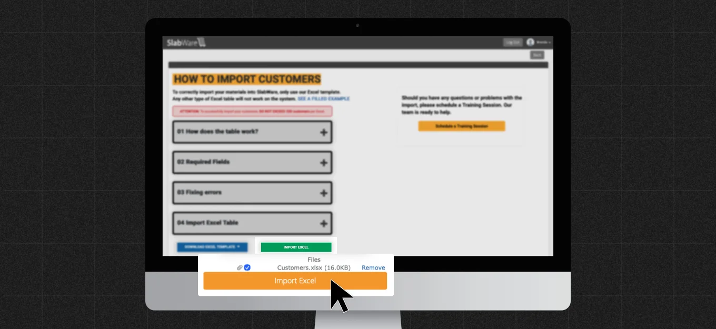The image size is (716, 329).
Task: Expand '01 How does the table work?' section
Action: pyautogui.click(x=252, y=132)
